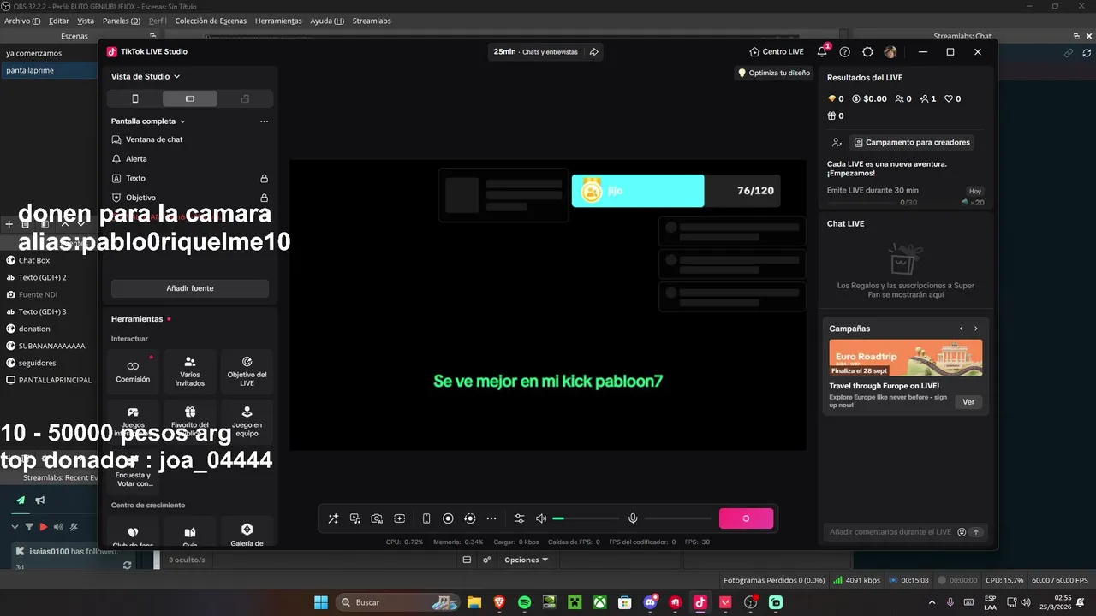1096x616 pixels.
Task: Open OBS Herramientas menu
Action: click(x=278, y=21)
